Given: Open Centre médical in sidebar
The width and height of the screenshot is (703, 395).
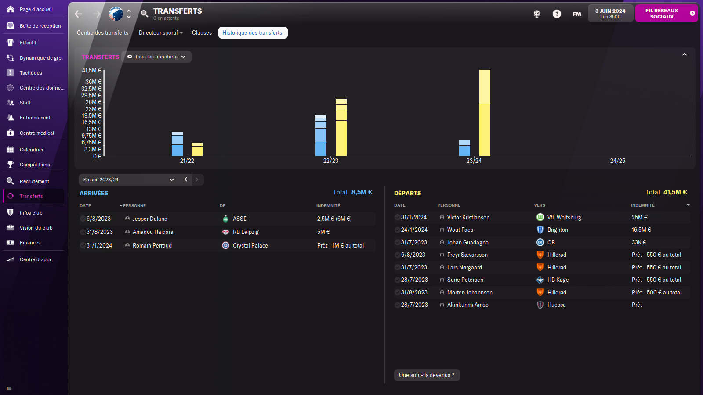Looking at the screenshot, I should 36,133.
